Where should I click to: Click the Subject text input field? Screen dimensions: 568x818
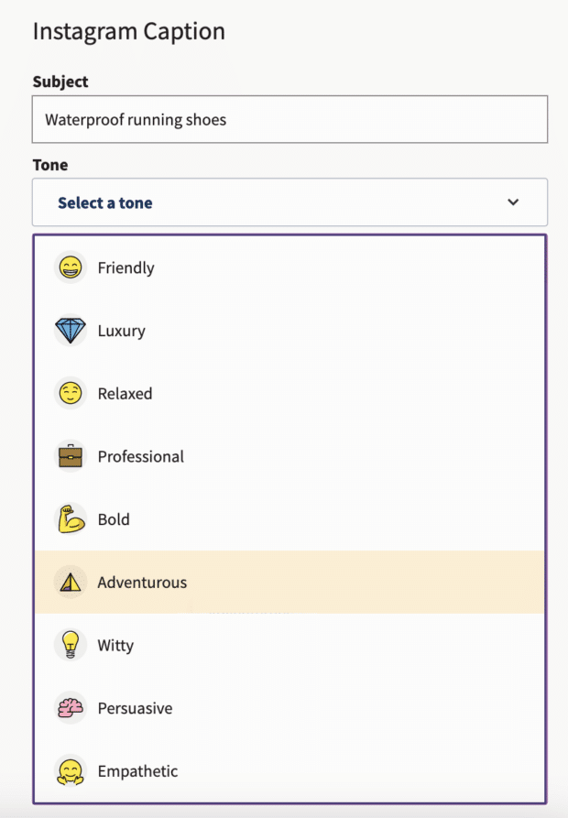click(x=289, y=119)
